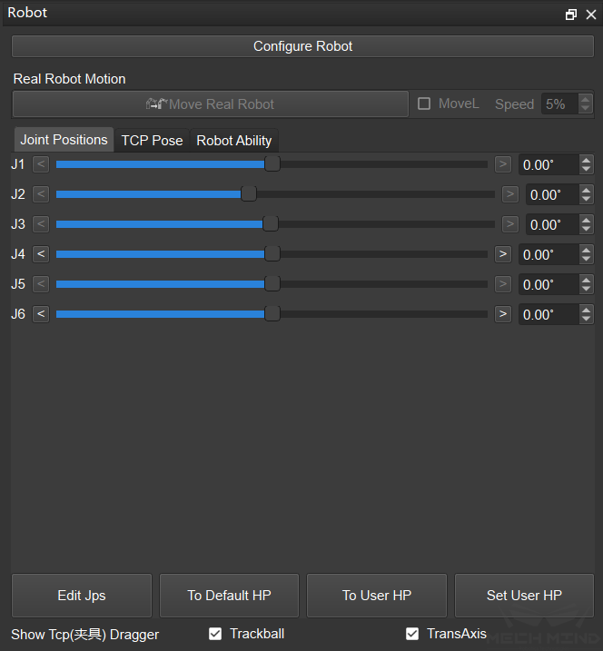Switch to the TCP Pose tab
603x651 pixels.
152,141
